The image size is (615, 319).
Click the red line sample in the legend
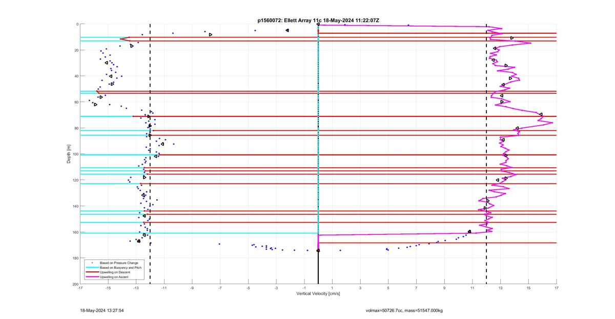point(92,272)
